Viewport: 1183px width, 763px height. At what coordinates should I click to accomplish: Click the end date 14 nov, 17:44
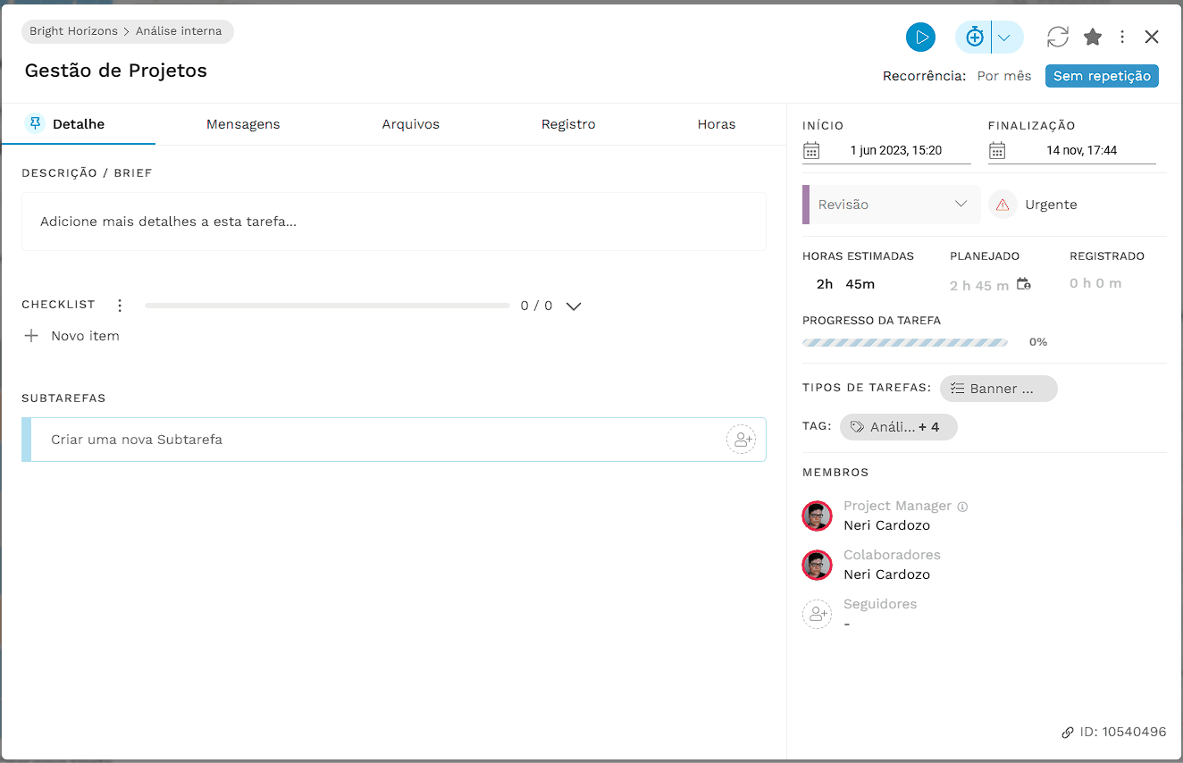click(1082, 150)
